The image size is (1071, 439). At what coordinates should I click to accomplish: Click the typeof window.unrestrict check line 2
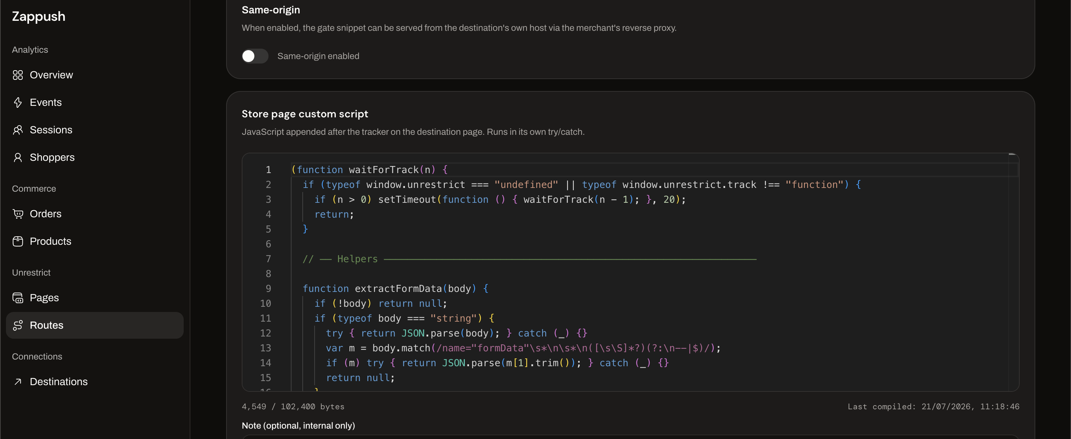(x=582, y=185)
